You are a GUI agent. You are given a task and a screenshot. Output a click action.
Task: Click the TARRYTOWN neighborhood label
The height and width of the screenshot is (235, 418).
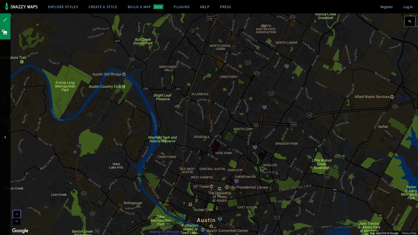(167, 157)
